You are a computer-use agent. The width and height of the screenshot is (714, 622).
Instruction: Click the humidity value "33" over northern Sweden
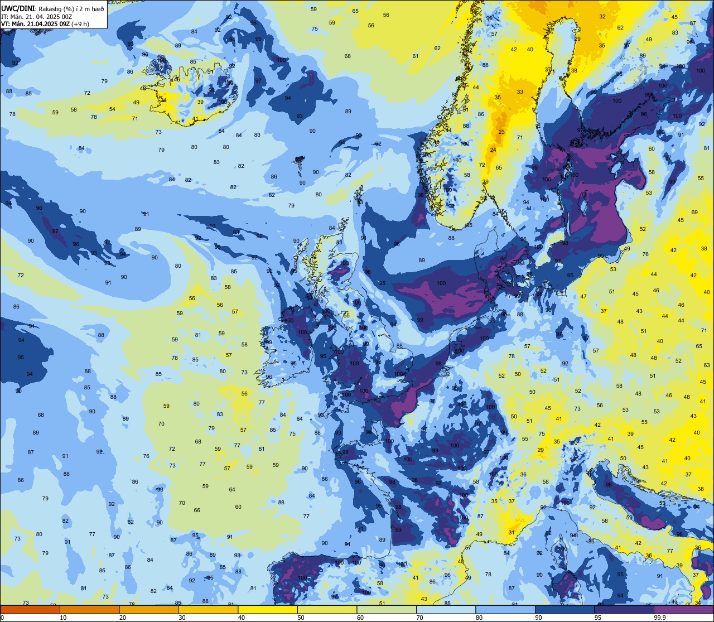pyautogui.click(x=520, y=92)
